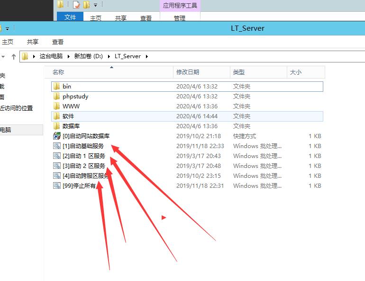This screenshot has width=365, height=281.
Task: Click properties icon in background window toolbar
Action: pos(76,5)
